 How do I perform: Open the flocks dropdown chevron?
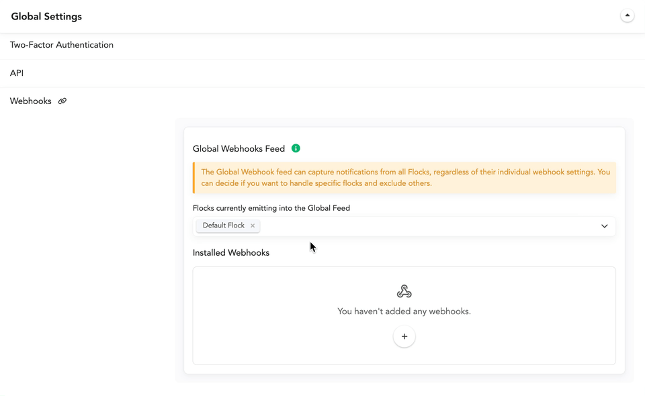604,226
